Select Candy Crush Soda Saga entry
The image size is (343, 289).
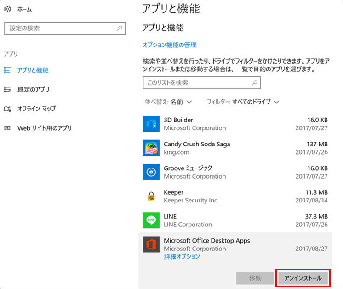point(235,148)
